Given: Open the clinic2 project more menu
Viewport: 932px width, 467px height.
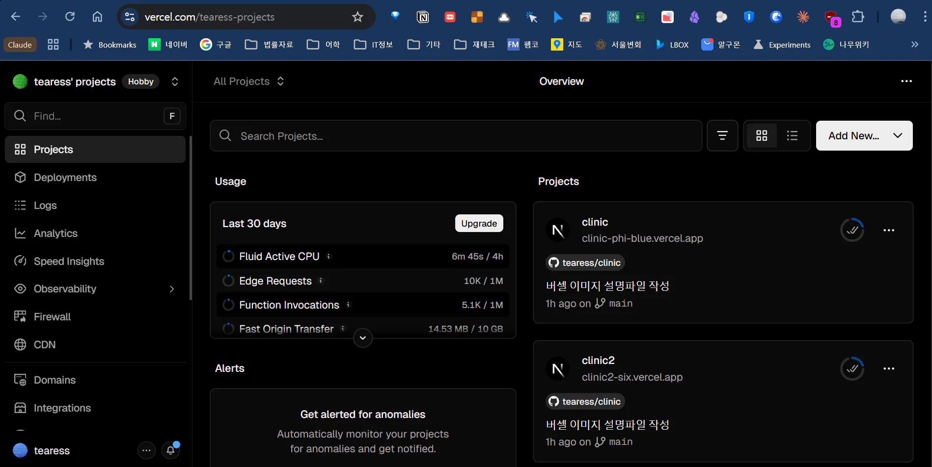Looking at the screenshot, I should point(889,369).
